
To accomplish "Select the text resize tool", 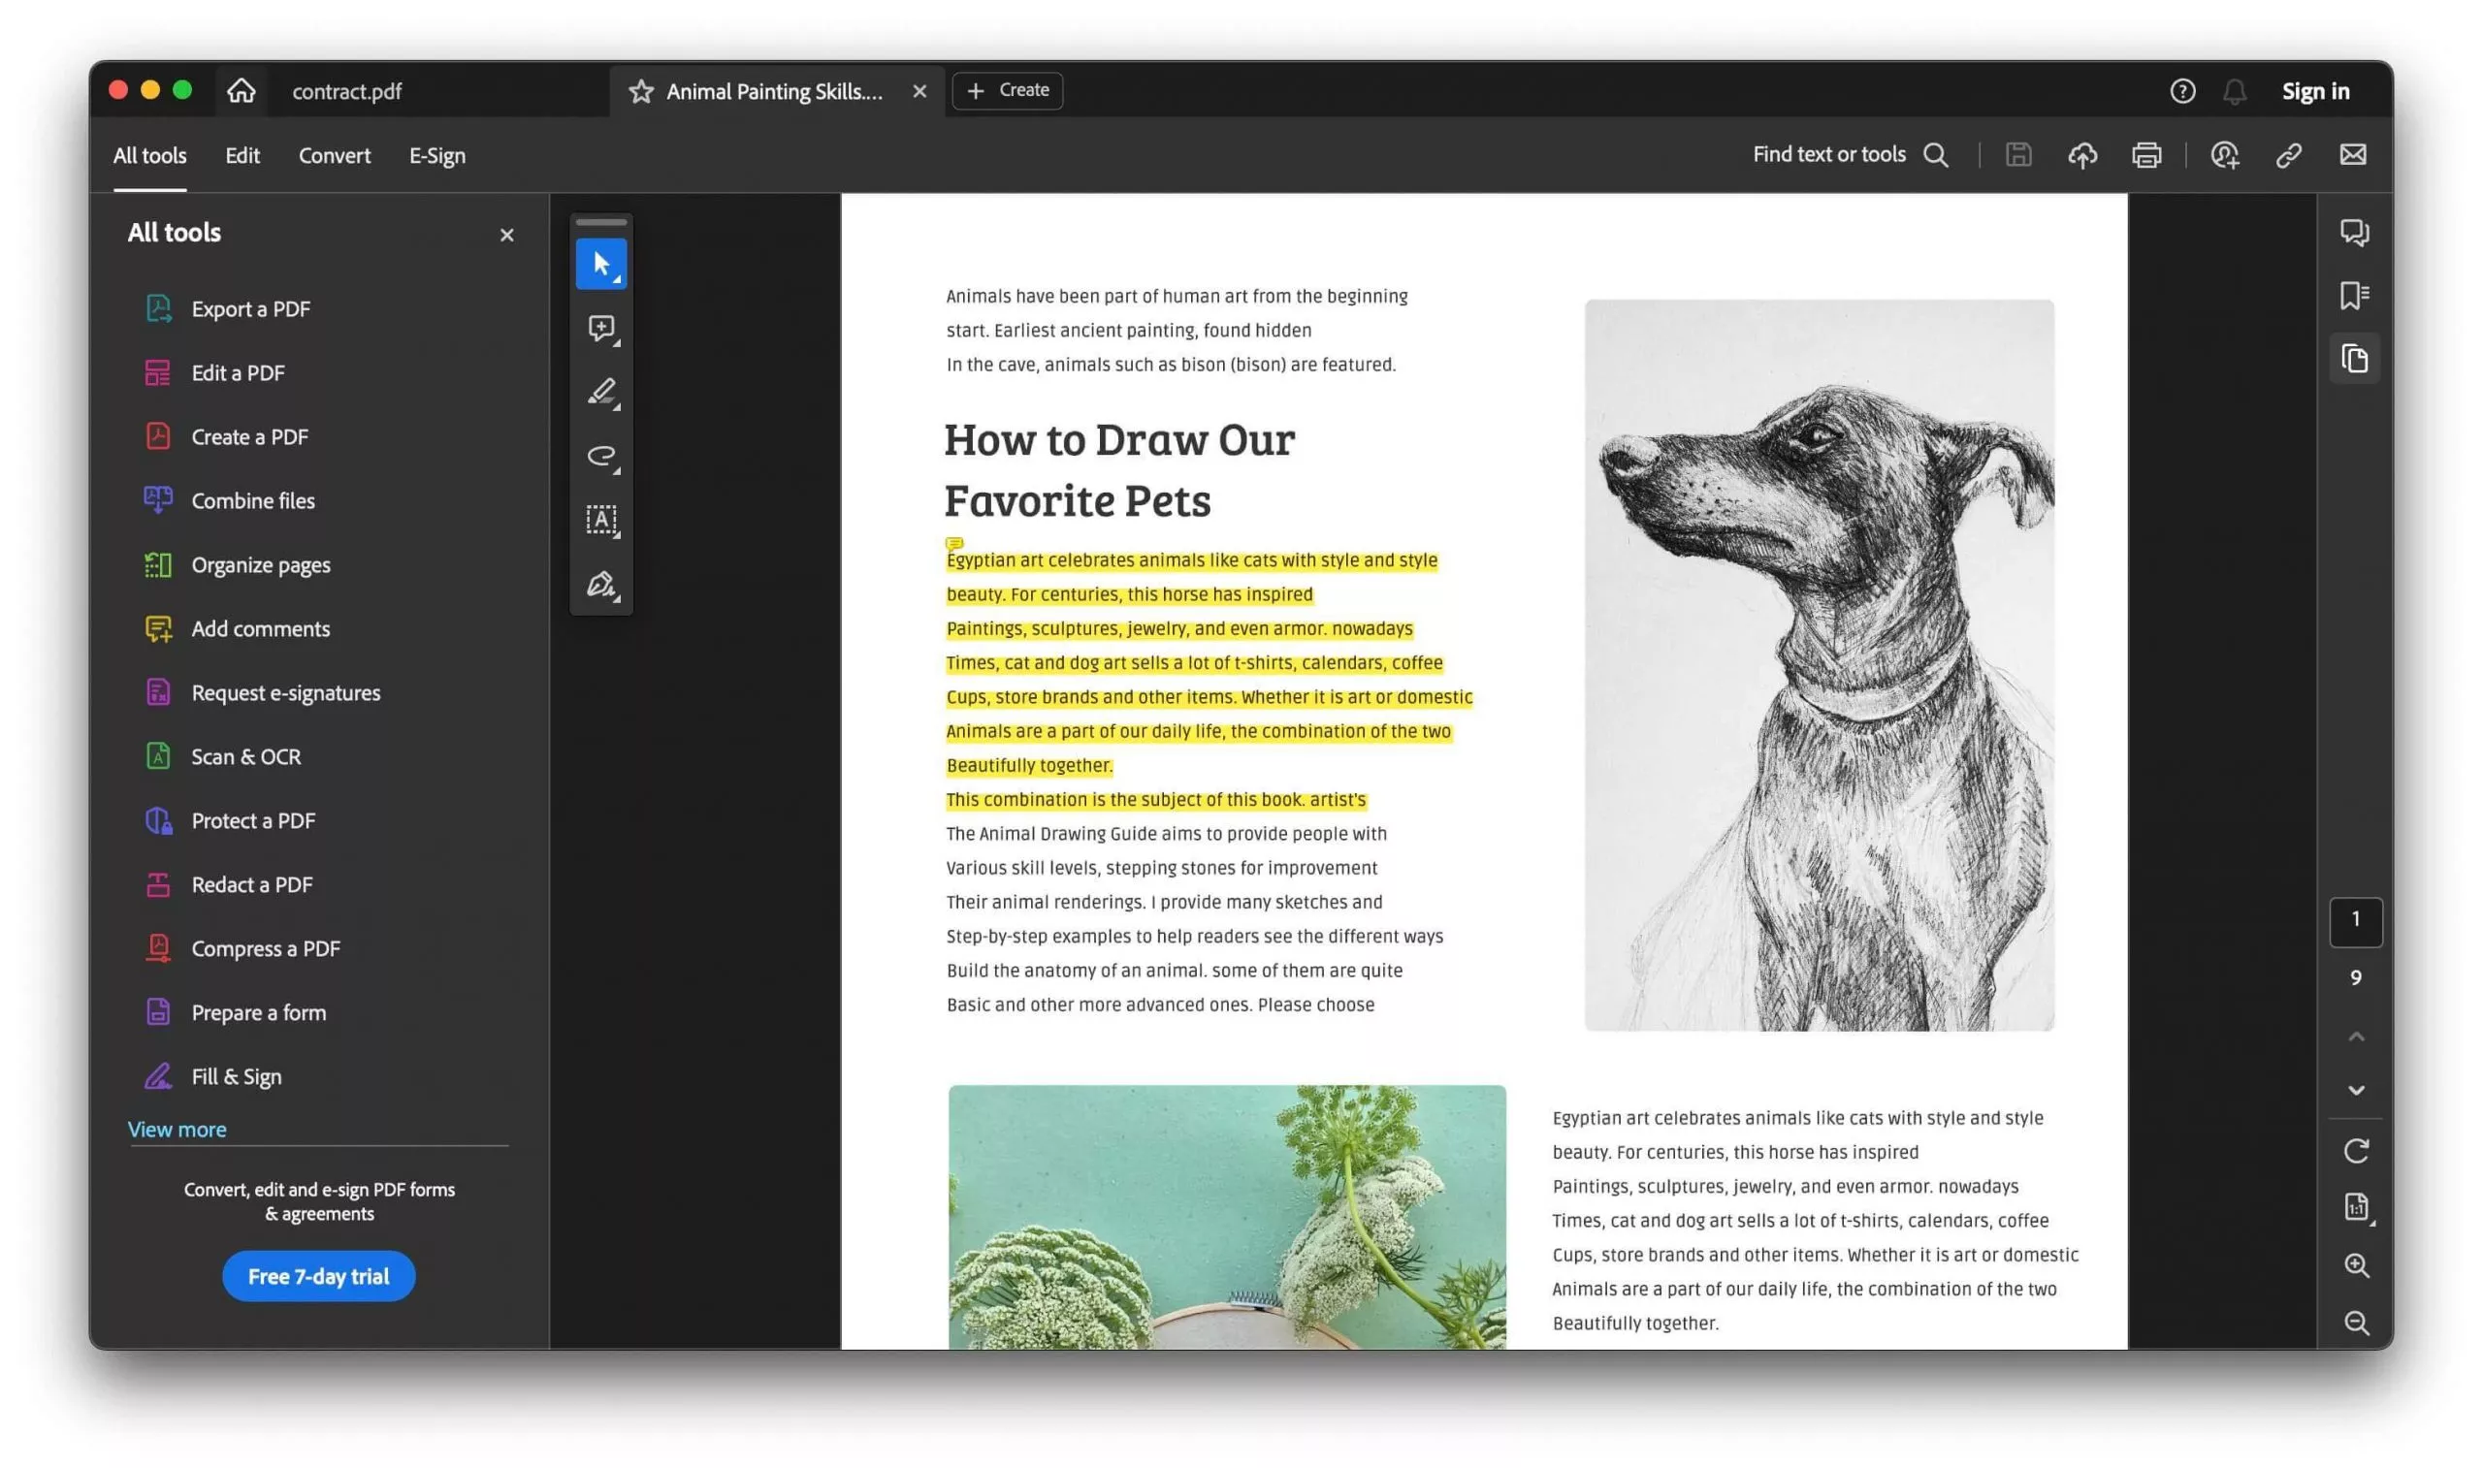I will coord(603,519).
